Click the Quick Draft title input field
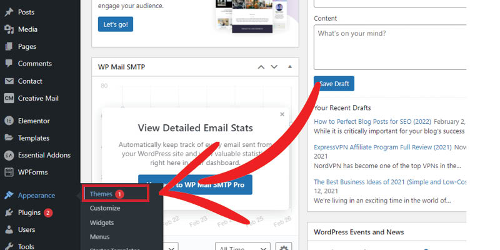 pos(390,3)
